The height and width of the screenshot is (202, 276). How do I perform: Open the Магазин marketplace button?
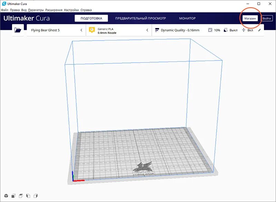[250, 18]
